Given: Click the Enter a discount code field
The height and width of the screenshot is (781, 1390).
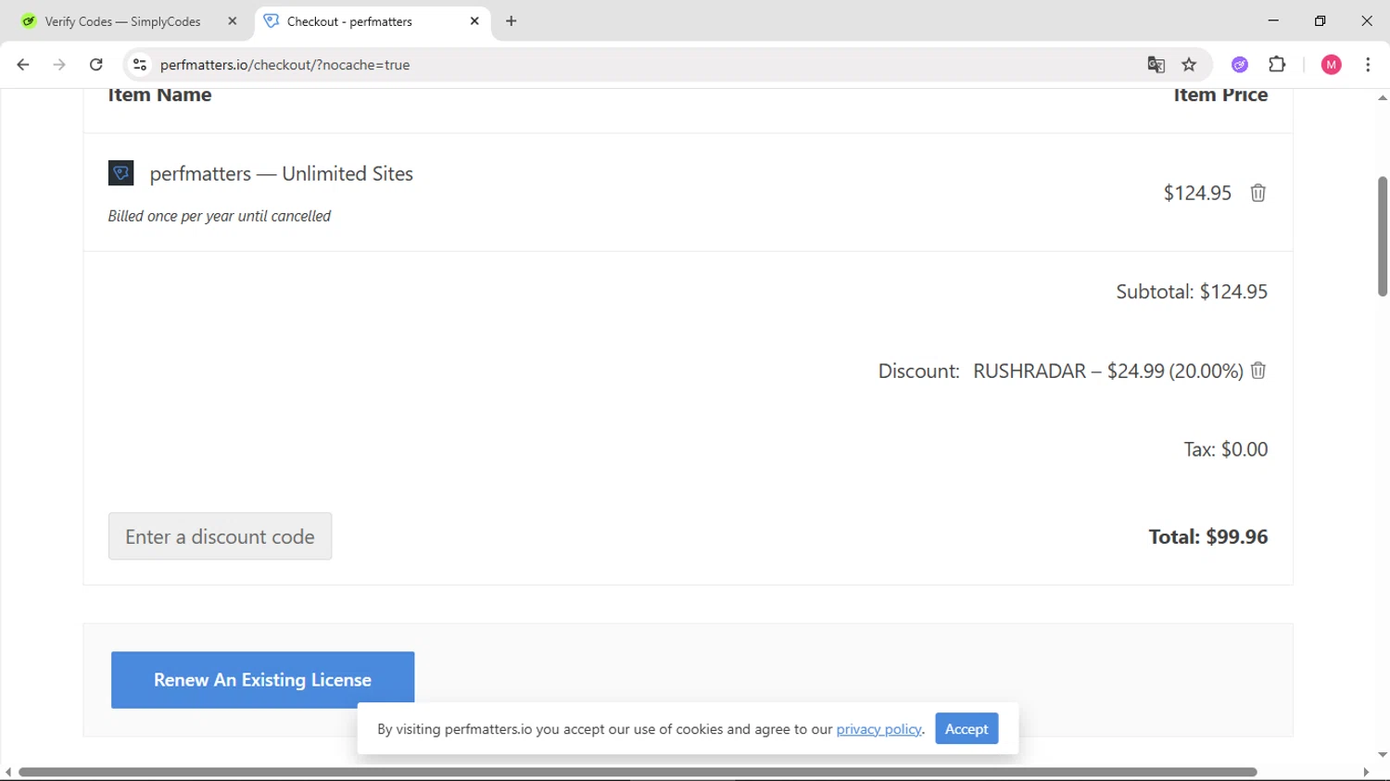Looking at the screenshot, I should coord(221,536).
